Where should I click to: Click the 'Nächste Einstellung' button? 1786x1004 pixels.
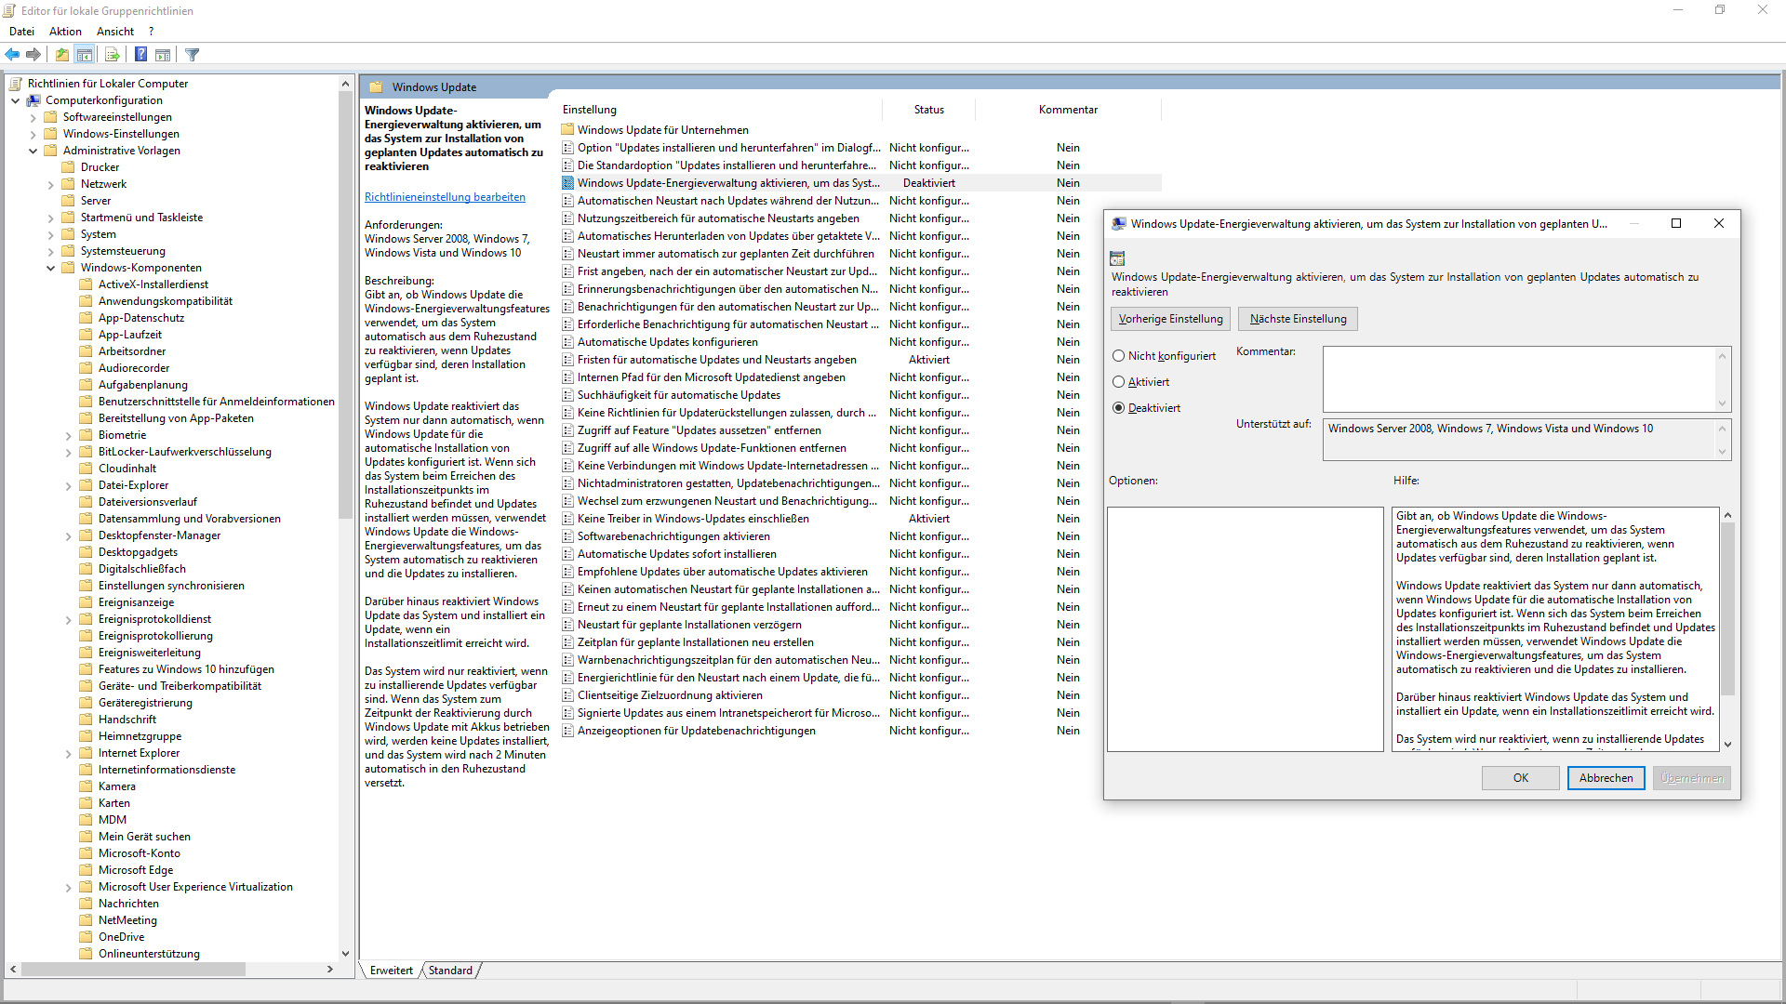tap(1298, 319)
